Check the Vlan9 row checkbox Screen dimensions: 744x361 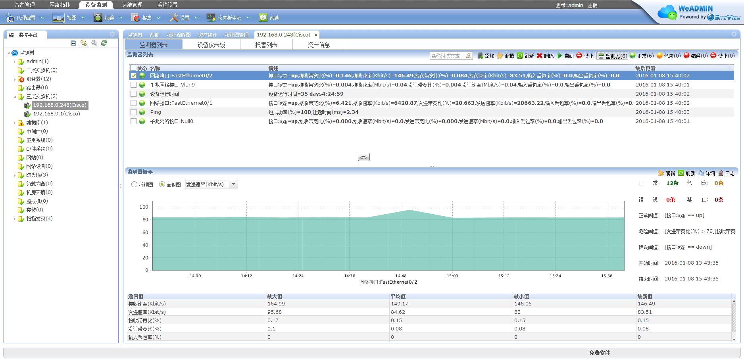point(133,84)
